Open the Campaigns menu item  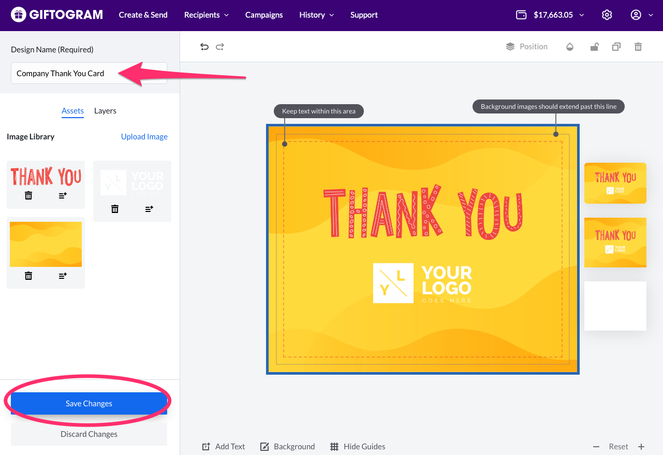[264, 15]
